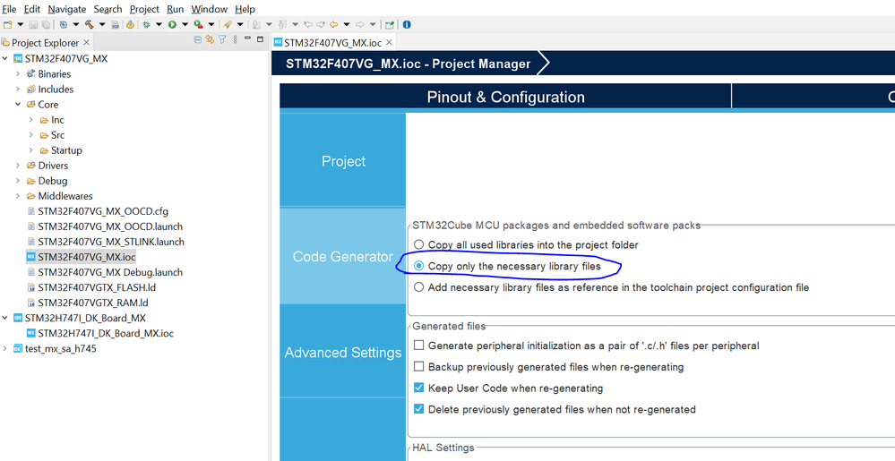Open the Debug toolbar dropdown arrow
The width and height of the screenshot is (895, 461).
pyautogui.click(x=159, y=24)
